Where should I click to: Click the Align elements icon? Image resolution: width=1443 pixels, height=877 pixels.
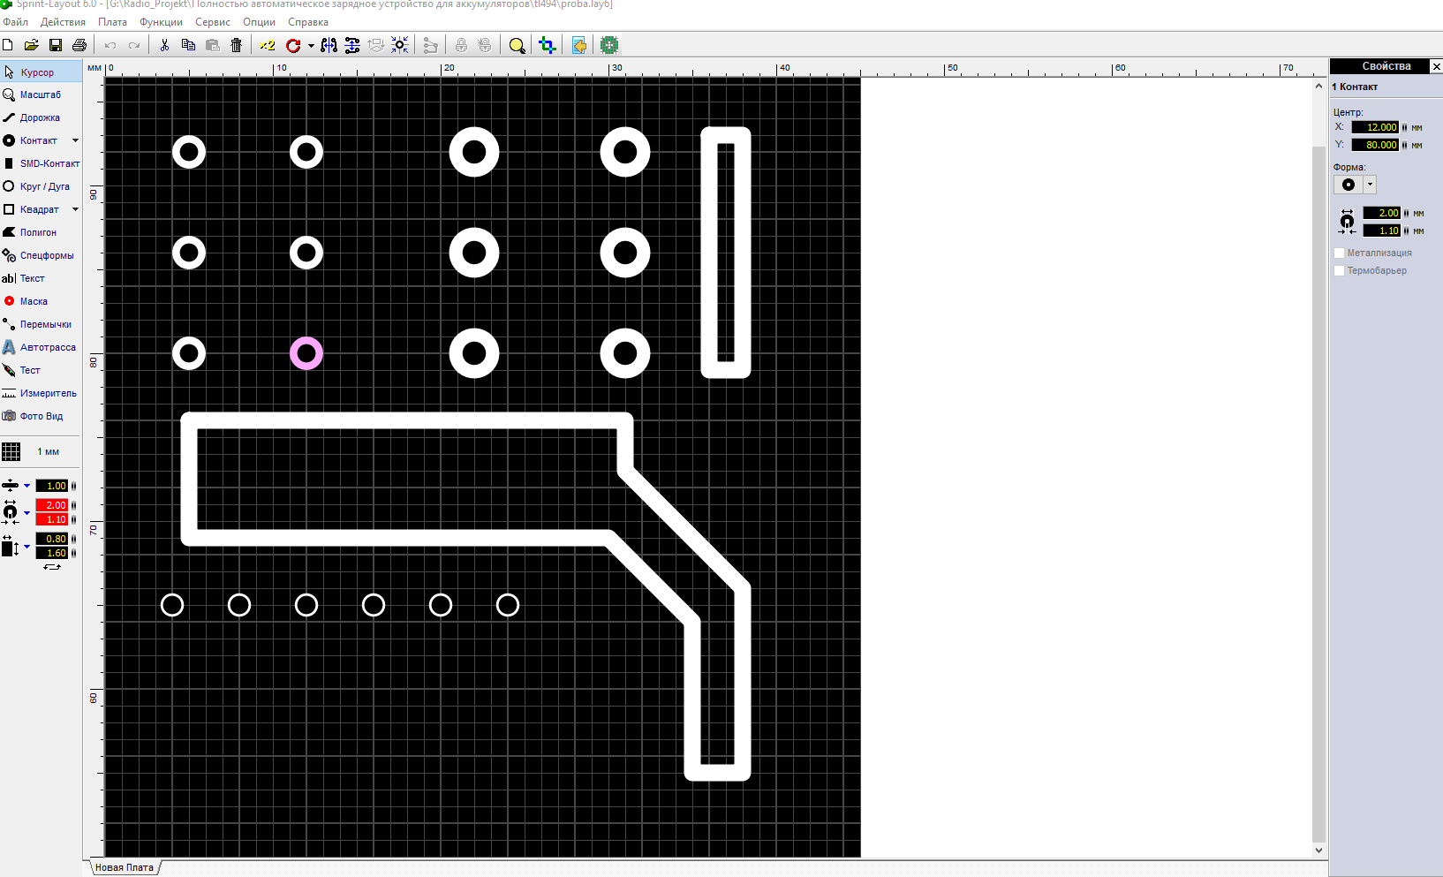[352, 45]
